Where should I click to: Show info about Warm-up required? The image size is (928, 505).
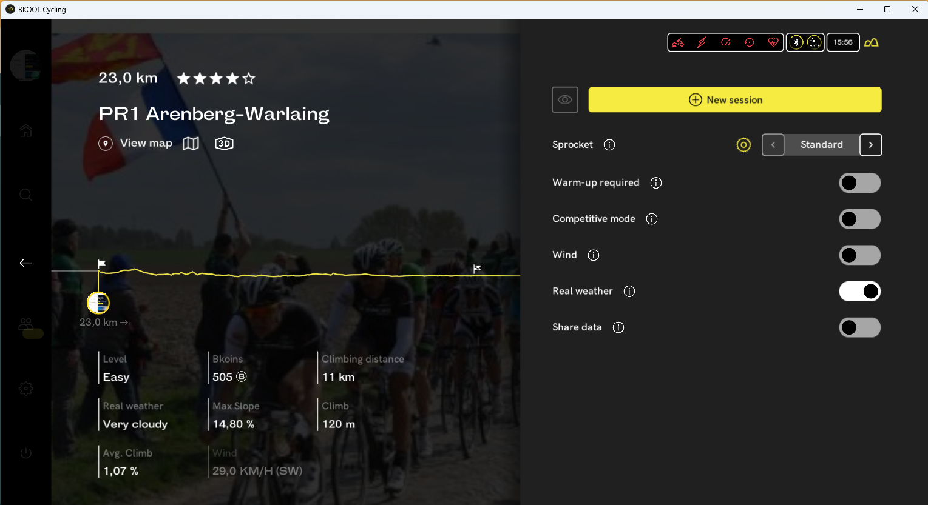pos(656,183)
